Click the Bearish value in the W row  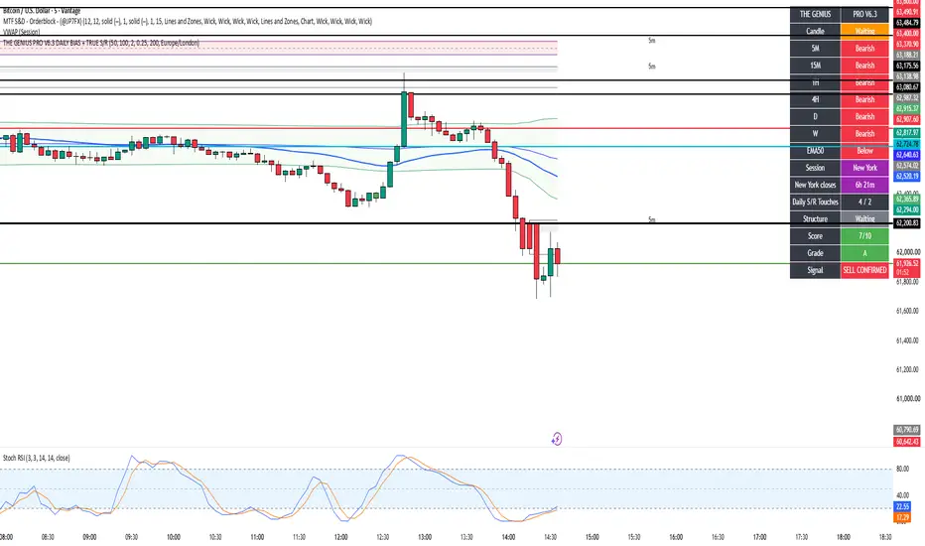point(864,134)
